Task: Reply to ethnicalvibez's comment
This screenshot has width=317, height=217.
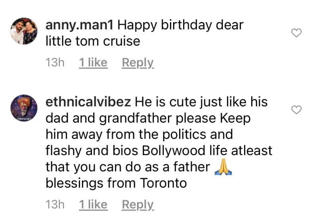Action: coord(138,205)
